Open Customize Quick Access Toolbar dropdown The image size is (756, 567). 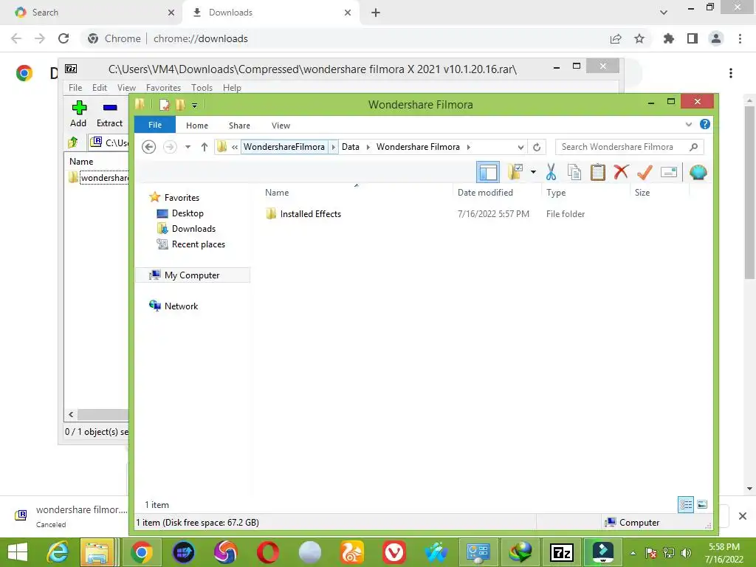[194, 105]
